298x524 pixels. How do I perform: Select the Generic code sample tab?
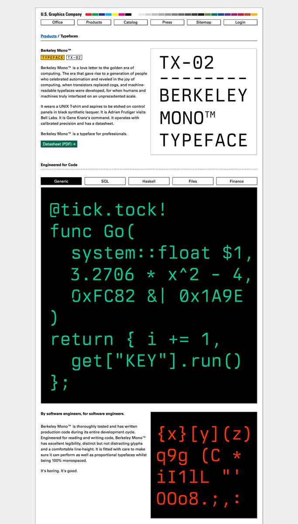pos(61,181)
